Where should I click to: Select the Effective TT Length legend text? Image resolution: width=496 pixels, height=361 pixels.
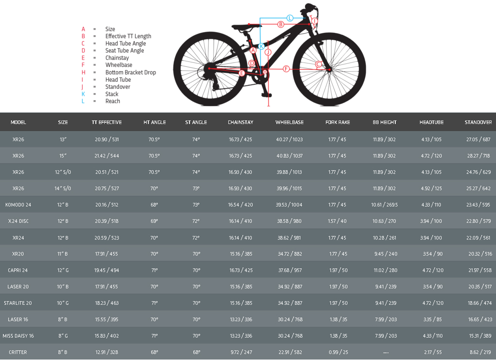[x=128, y=36]
